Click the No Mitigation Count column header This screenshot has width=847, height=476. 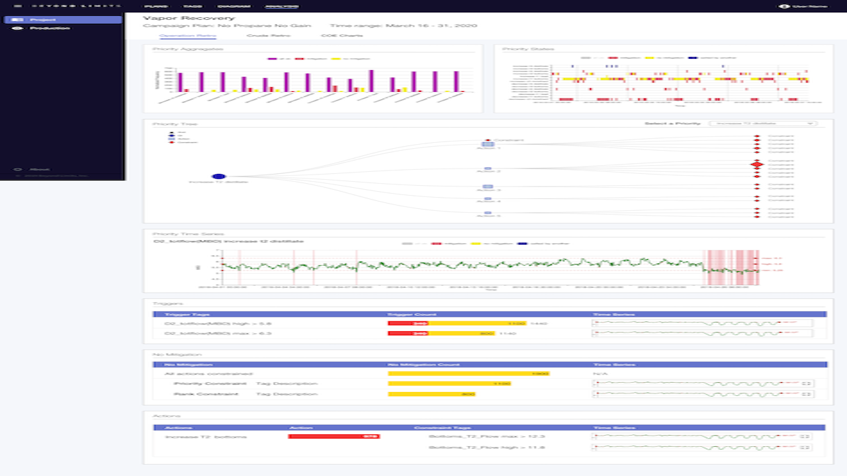[x=423, y=364]
